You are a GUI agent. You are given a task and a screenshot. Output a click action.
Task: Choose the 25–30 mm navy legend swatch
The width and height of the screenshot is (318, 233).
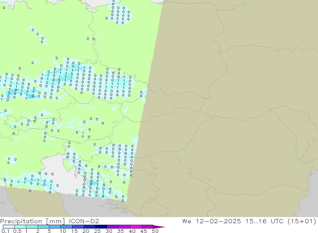pos(101,227)
